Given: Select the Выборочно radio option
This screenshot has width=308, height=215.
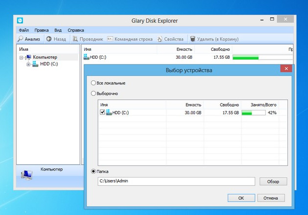Looking at the screenshot, I should tap(94, 93).
